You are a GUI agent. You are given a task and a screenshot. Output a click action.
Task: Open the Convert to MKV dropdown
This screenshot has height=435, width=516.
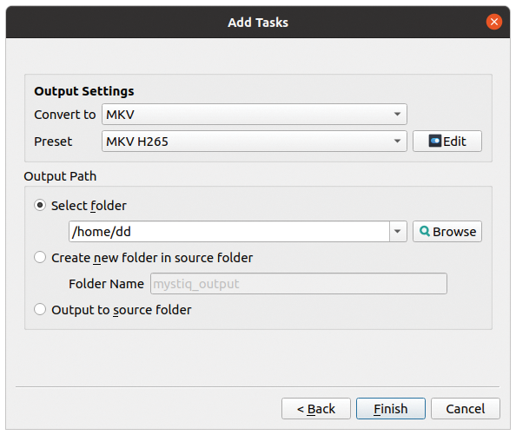point(255,114)
